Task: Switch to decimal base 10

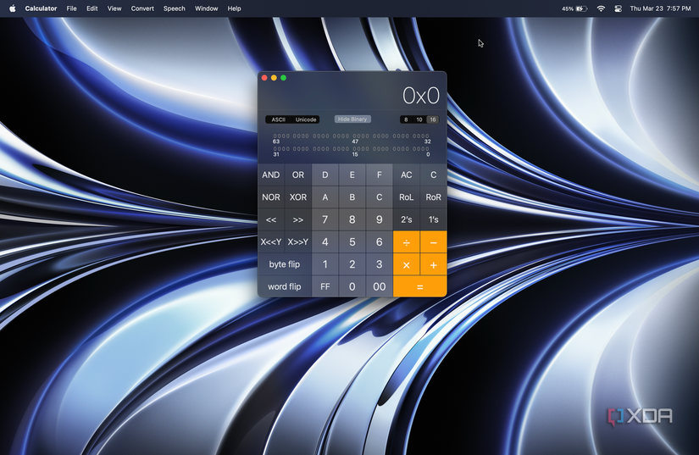Action: (419, 119)
